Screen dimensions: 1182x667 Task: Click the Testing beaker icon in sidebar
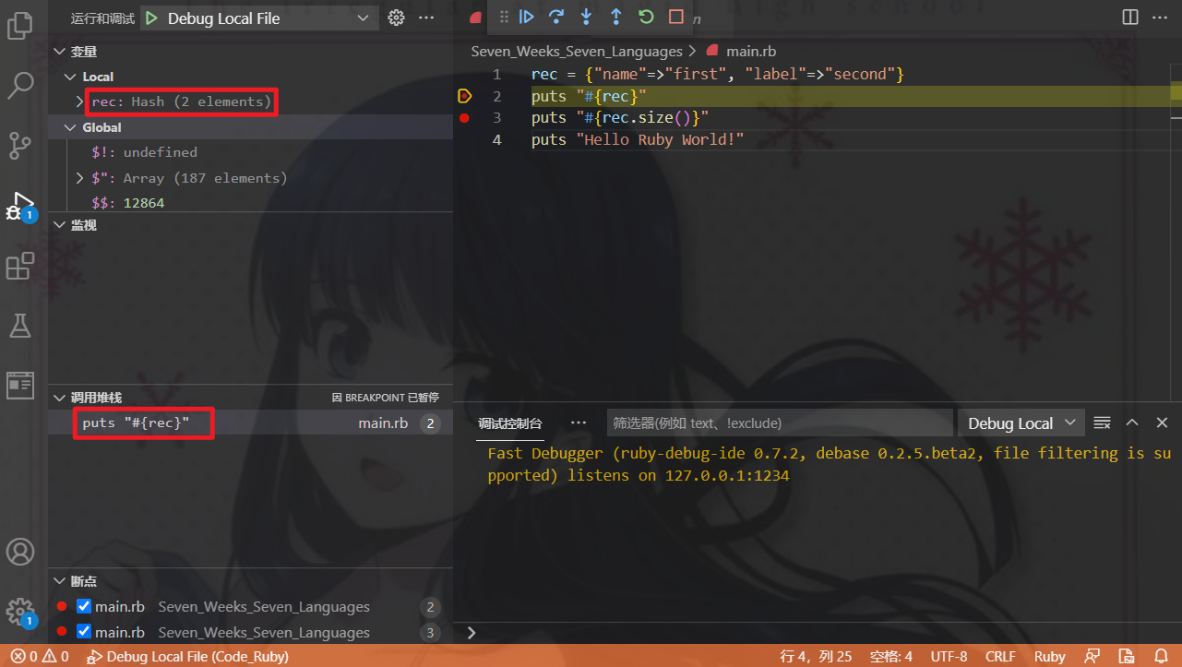pyautogui.click(x=20, y=326)
